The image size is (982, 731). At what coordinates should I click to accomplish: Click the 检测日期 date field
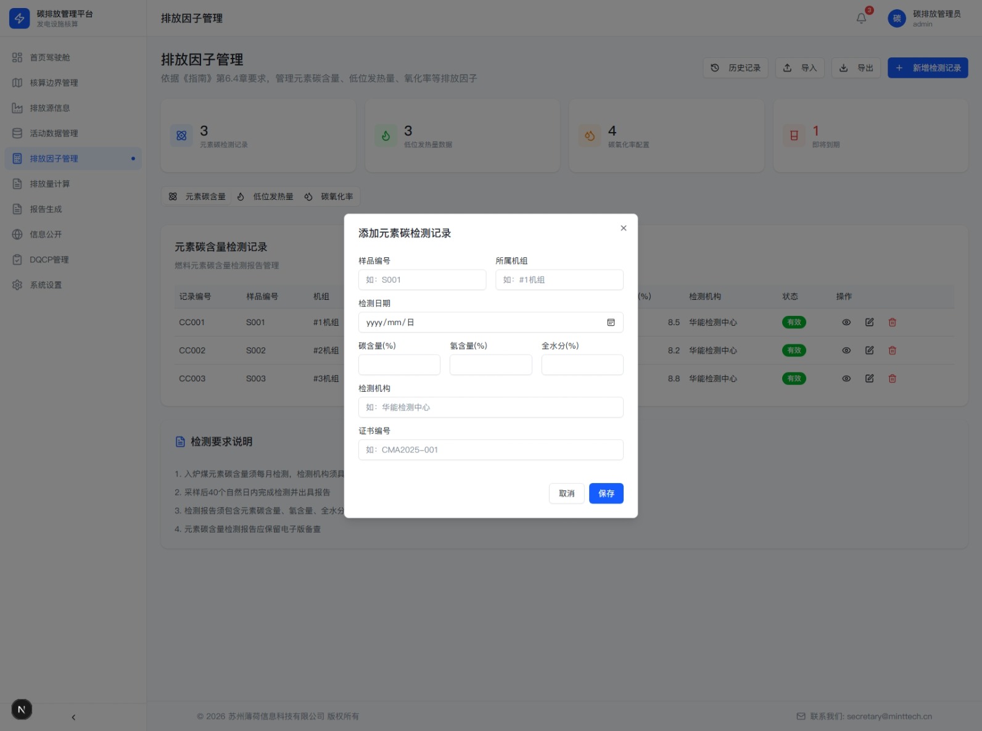pos(491,323)
